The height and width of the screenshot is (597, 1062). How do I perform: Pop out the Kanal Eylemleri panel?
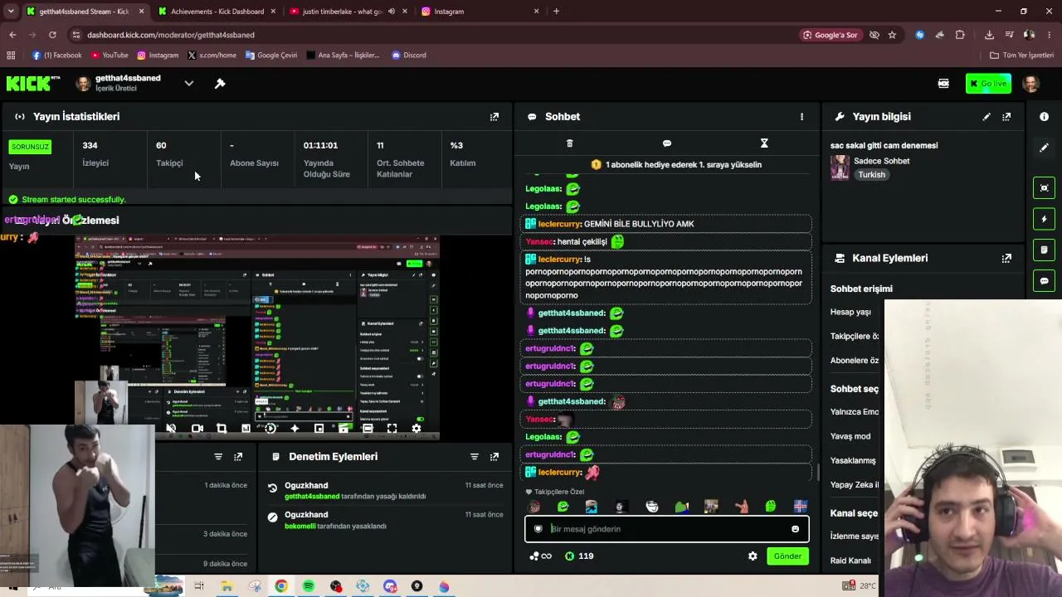click(x=1006, y=258)
